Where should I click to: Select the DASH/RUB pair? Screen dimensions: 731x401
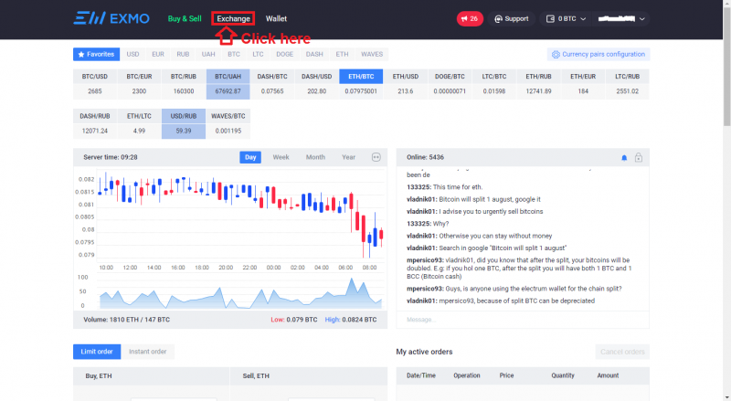click(95, 123)
